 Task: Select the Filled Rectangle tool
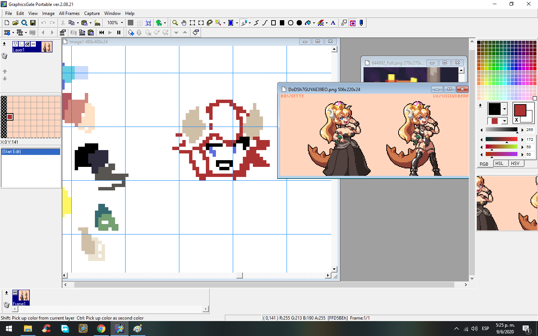[282, 23]
